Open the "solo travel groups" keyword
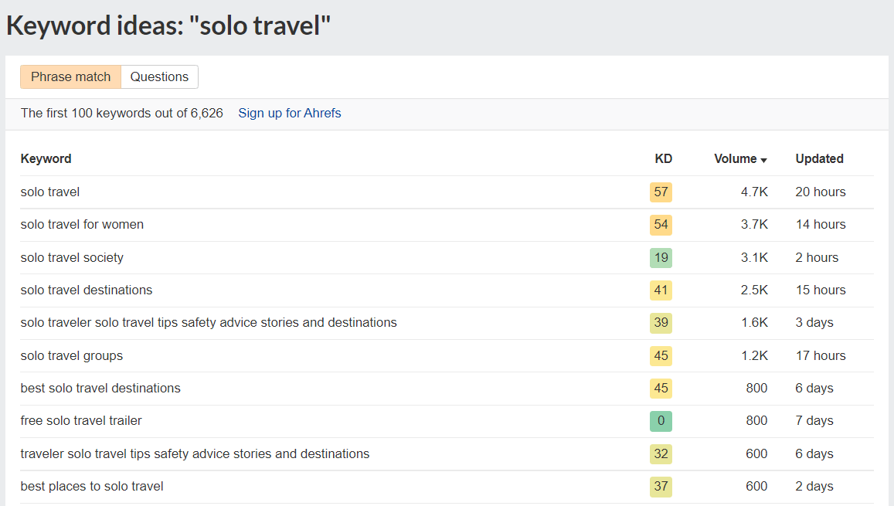 [71, 355]
